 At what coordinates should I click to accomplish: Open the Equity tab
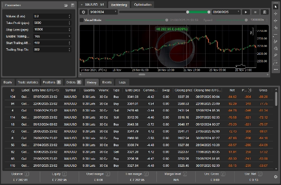7,82
